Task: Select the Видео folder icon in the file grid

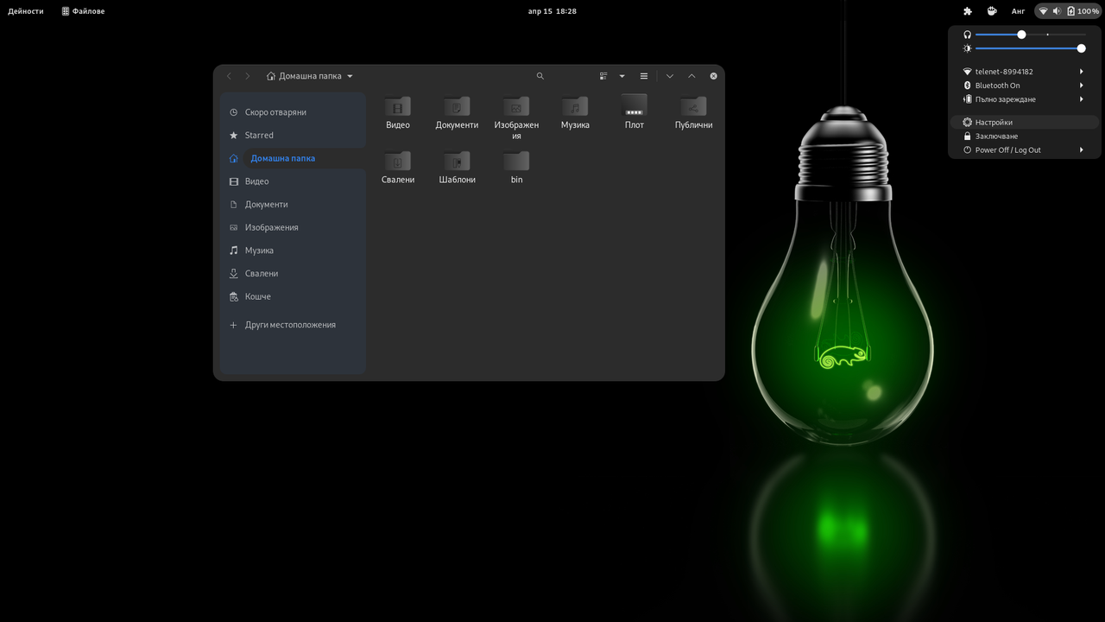Action: pyautogui.click(x=398, y=106)
